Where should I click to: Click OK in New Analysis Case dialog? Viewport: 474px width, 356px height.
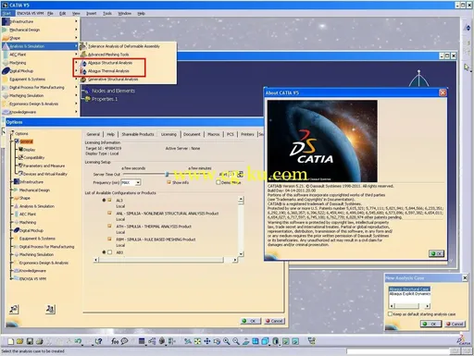coord(430,324)
